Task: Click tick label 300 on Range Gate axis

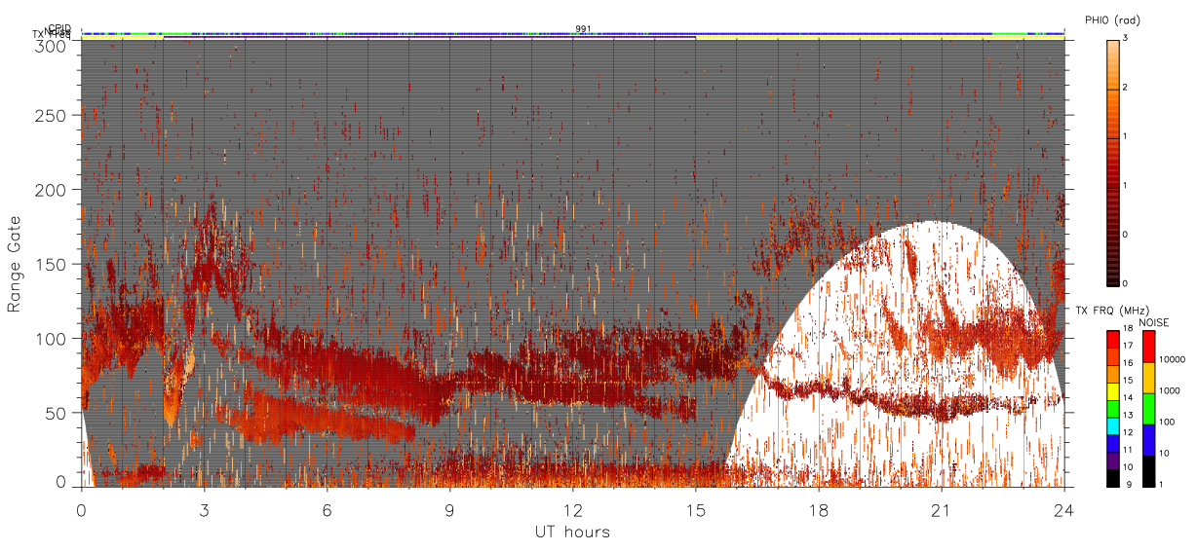Action: (x=51, y=45)
